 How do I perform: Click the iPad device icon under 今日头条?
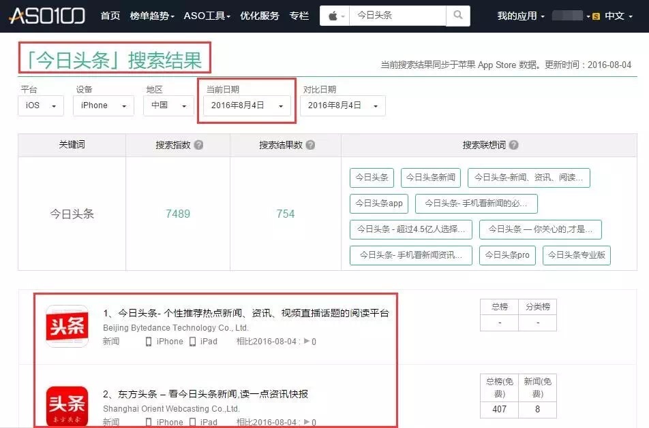coord(192,342)
